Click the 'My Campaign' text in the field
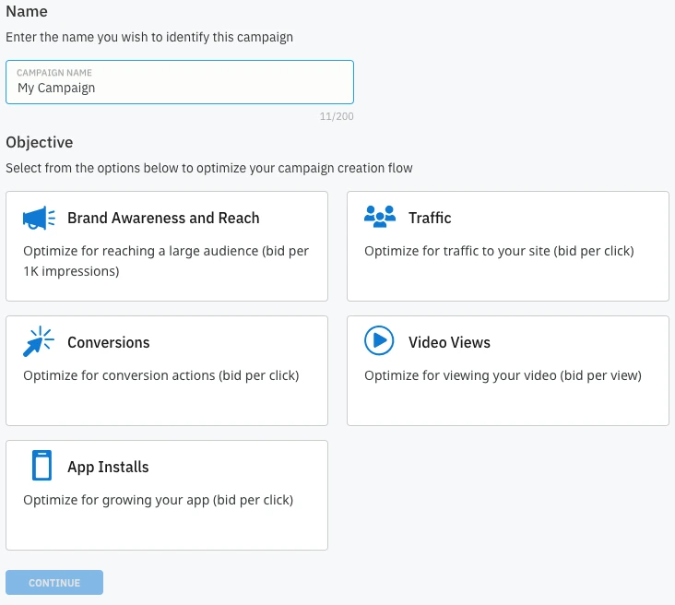This screenshot has width=675, height=605. click(56, 89)
